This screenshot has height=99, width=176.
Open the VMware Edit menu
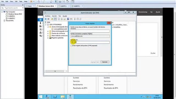7,1
